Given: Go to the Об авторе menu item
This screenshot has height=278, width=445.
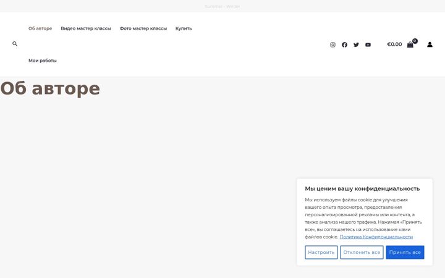Looking at the screenshot, I should 40,28.
